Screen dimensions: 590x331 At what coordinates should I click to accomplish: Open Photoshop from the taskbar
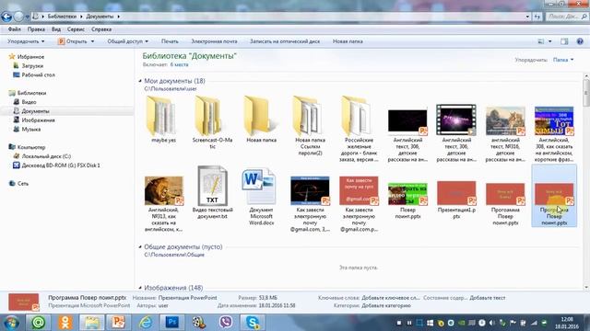pyautogui.click(x=172, y=323)
